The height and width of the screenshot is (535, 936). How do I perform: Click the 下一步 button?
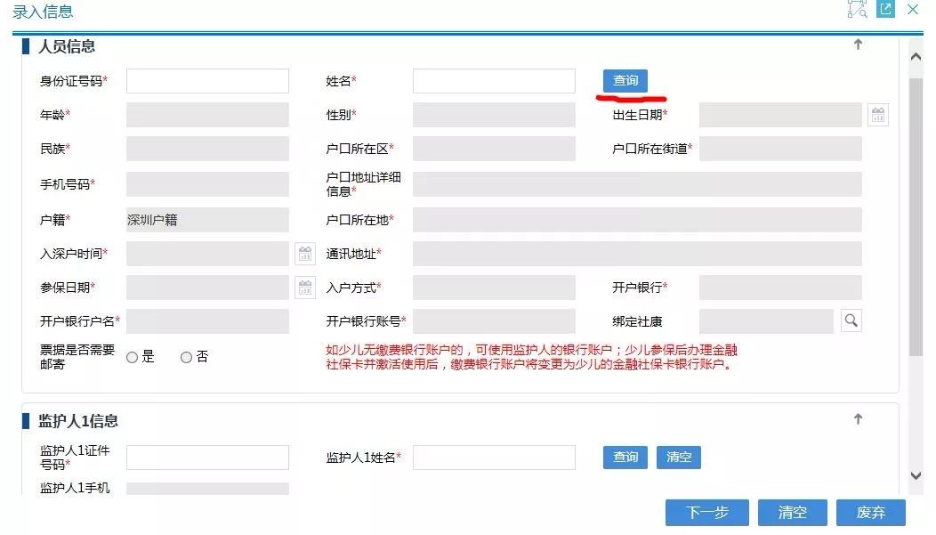[707, 513]
